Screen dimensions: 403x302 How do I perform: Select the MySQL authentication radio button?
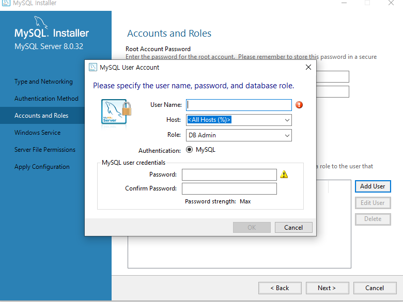[190, 150]
